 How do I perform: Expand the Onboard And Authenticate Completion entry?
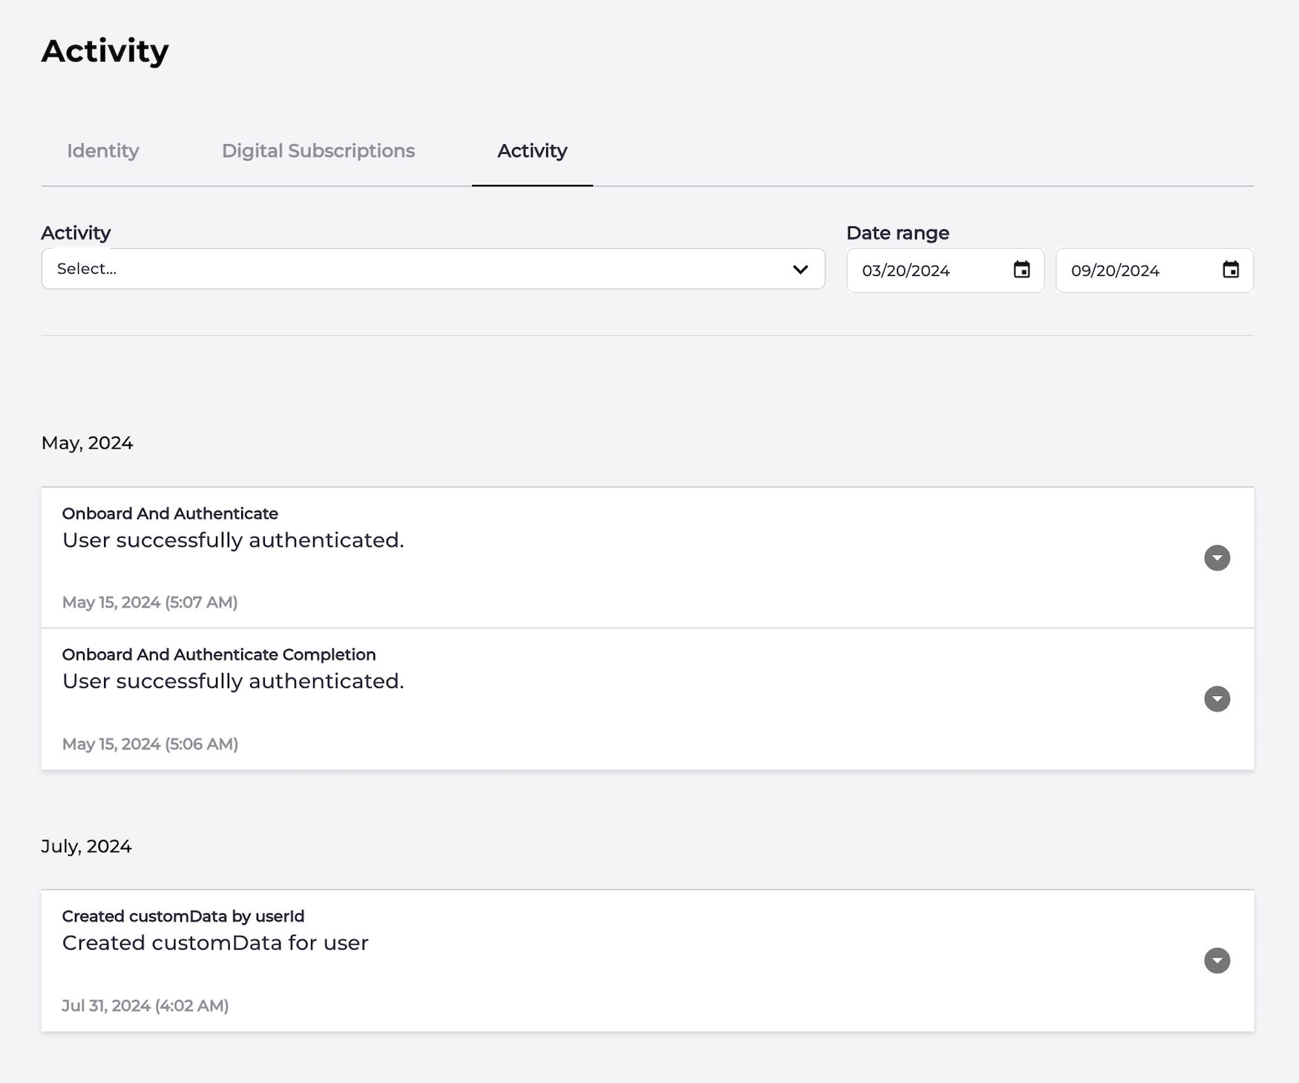[x=1217, y=699]
